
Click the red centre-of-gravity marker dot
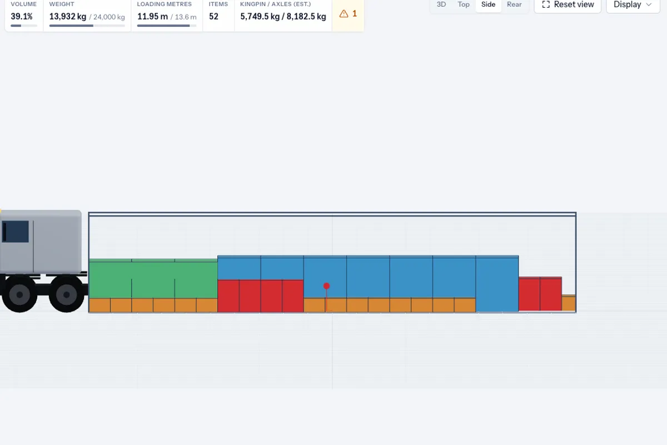(327, 286)
